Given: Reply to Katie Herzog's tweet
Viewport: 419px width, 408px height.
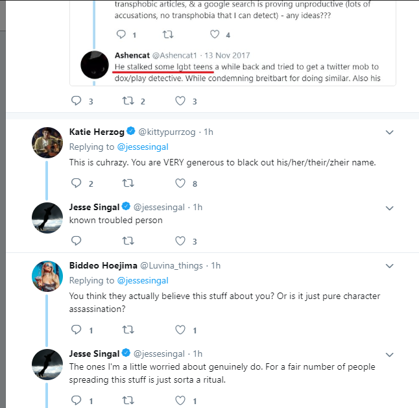Looking at the screenshot, I should (x=76, y=183).
